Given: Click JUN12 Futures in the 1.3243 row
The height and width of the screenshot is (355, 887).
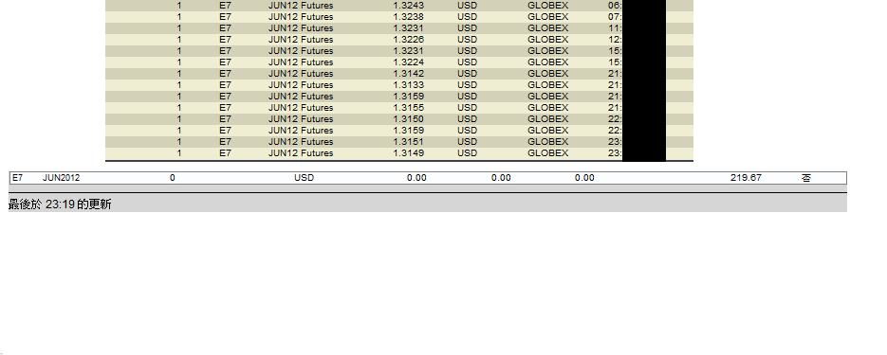Looking at the screenshot, I should pos(301,6).
